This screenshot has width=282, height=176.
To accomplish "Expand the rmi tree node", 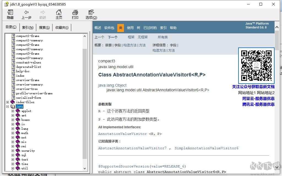I will coord(13,146).
